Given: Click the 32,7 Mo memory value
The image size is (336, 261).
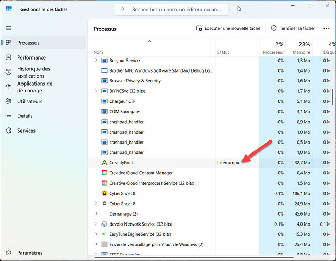Looking at the screenshot, I should 303,163.
